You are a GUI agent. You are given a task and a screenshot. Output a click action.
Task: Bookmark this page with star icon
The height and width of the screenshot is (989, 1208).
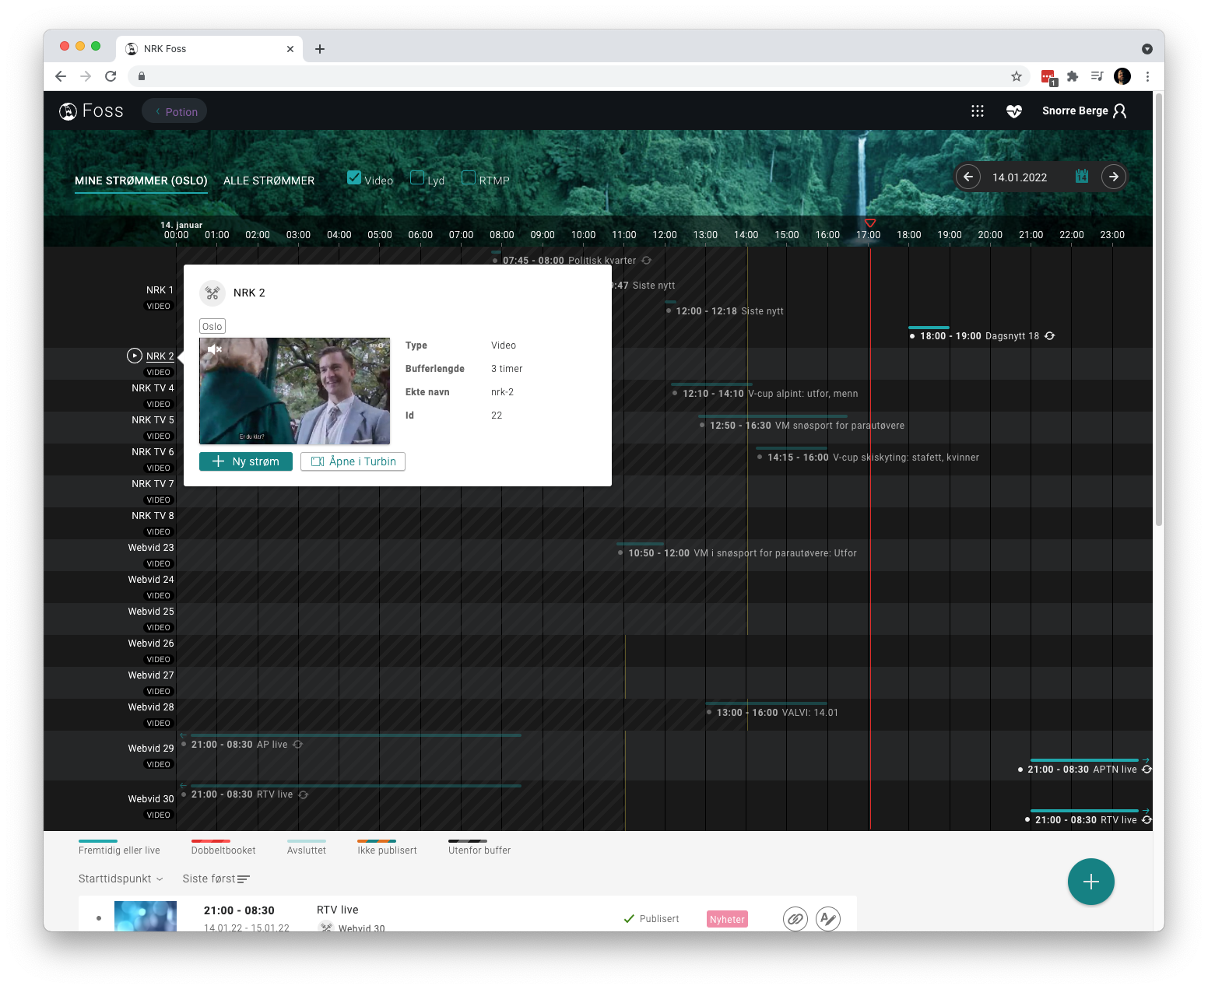(x=1016, y=76)
